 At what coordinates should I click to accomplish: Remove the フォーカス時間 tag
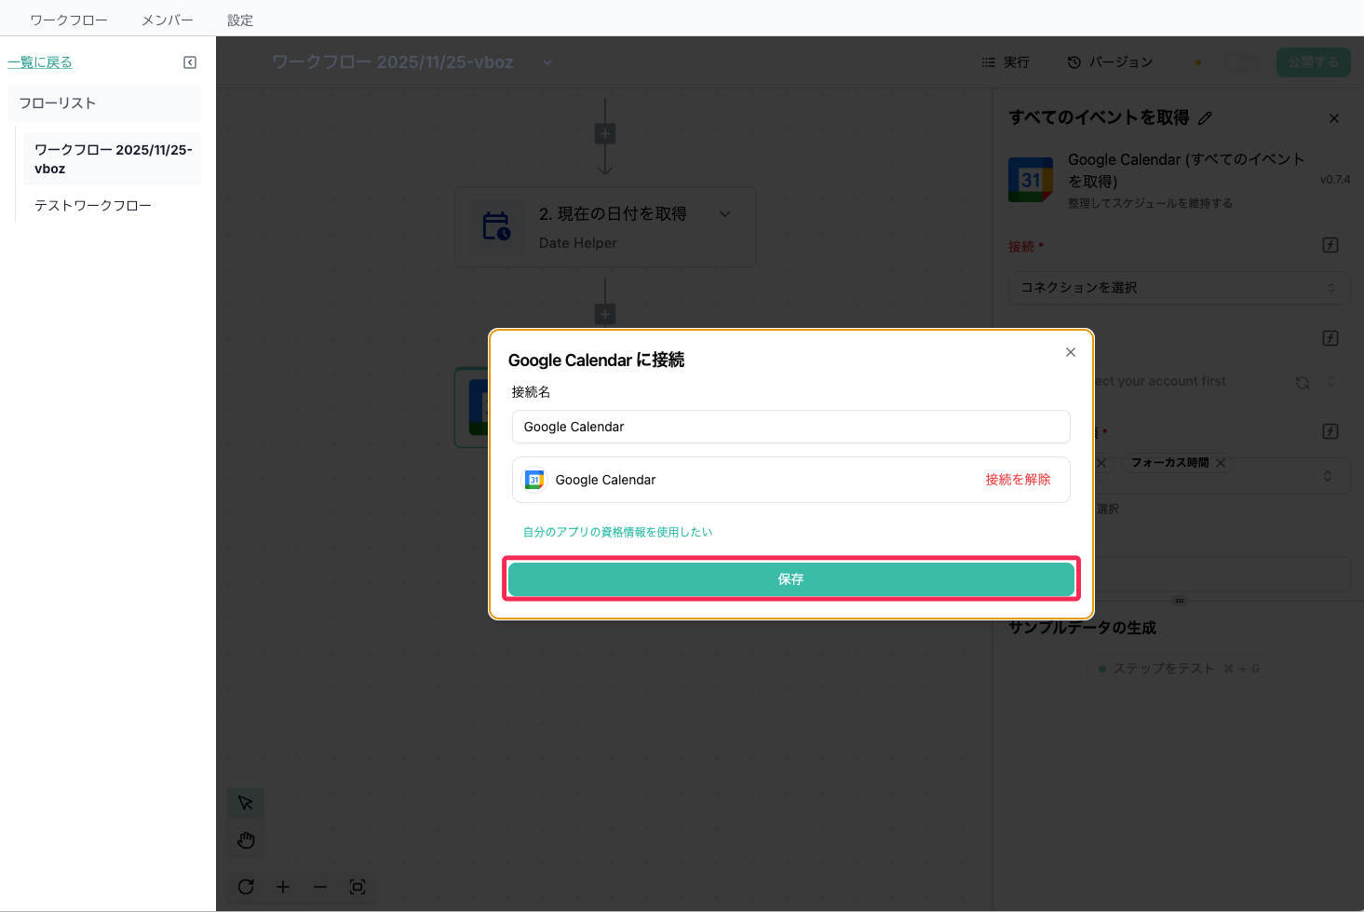pyautogui.click(x=1221, y=463)
